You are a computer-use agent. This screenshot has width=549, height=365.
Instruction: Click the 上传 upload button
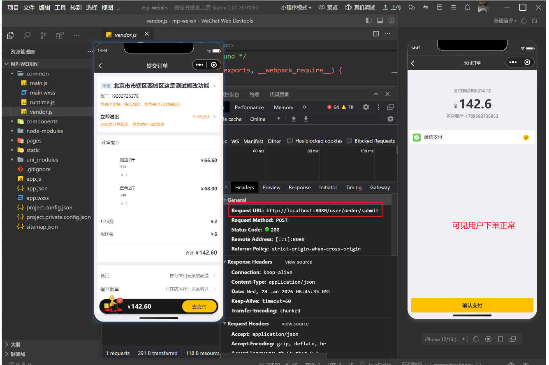[391, 7]
